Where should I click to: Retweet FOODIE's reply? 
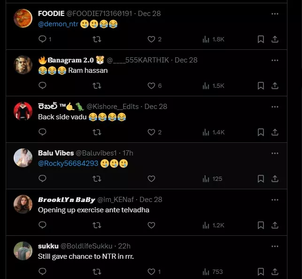point(97,39)
